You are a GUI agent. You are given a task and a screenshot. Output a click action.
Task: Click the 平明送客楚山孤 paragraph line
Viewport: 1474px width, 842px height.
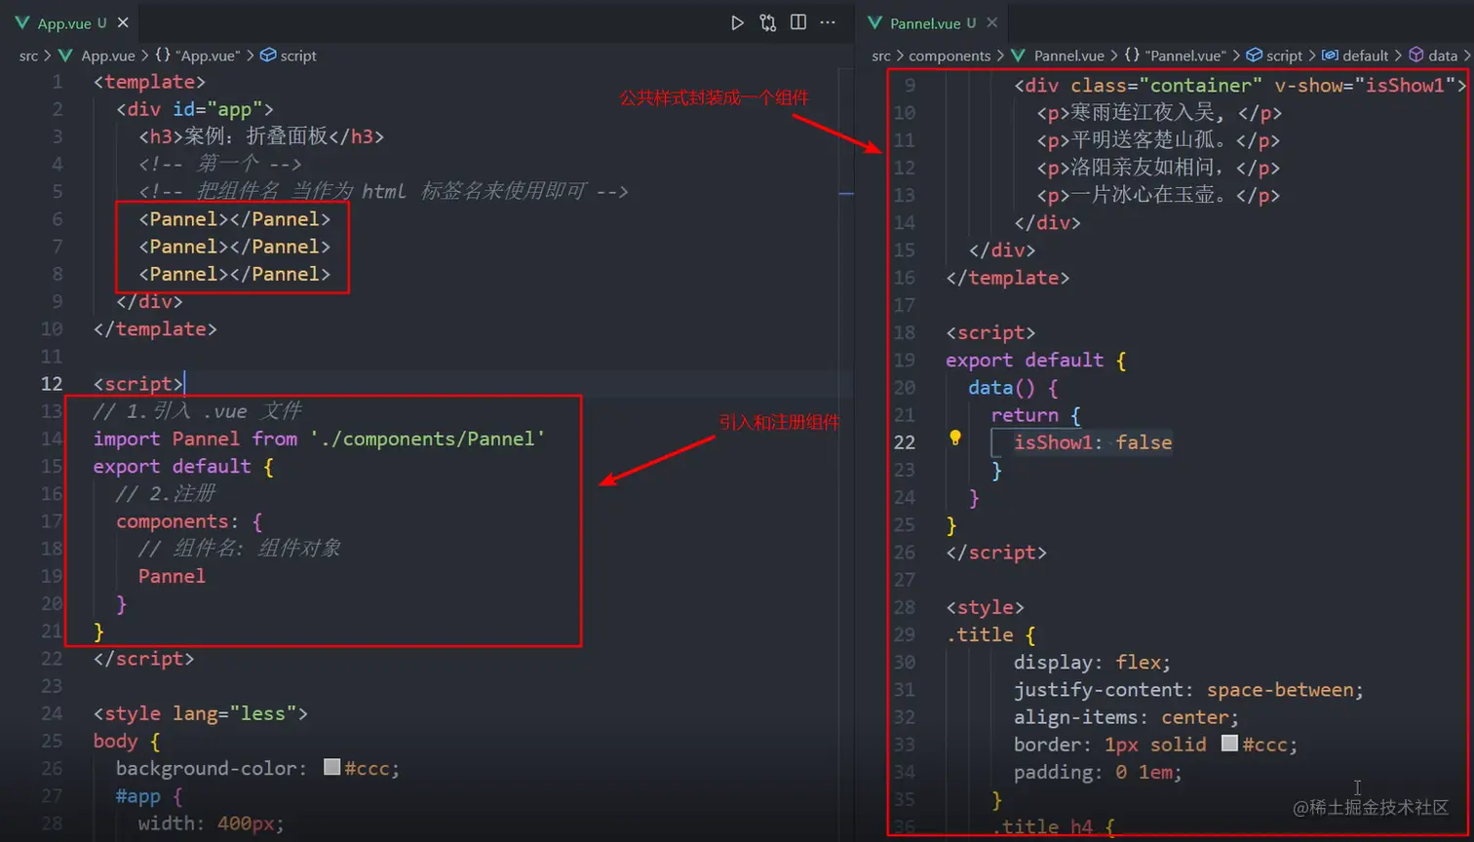coord(1159,140)
